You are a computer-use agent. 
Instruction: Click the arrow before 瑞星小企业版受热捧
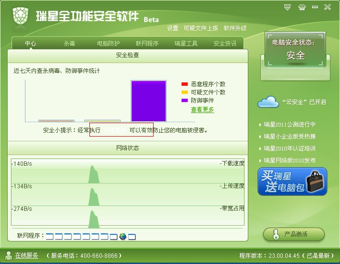[x=260, y=137]
